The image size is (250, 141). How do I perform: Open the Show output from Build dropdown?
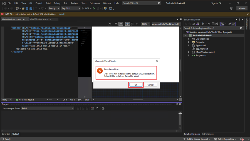pos(48,108)
